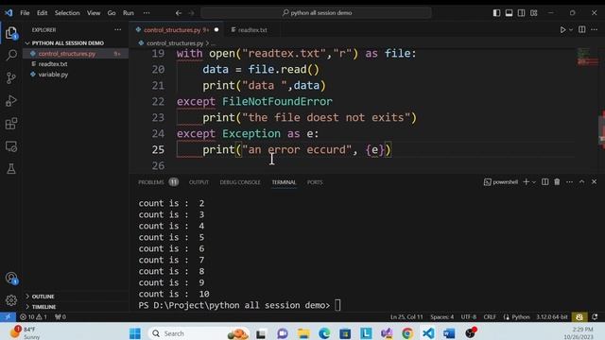Open remote window status bar button
This screenshot has width=605, height=340.
[8, 317]
